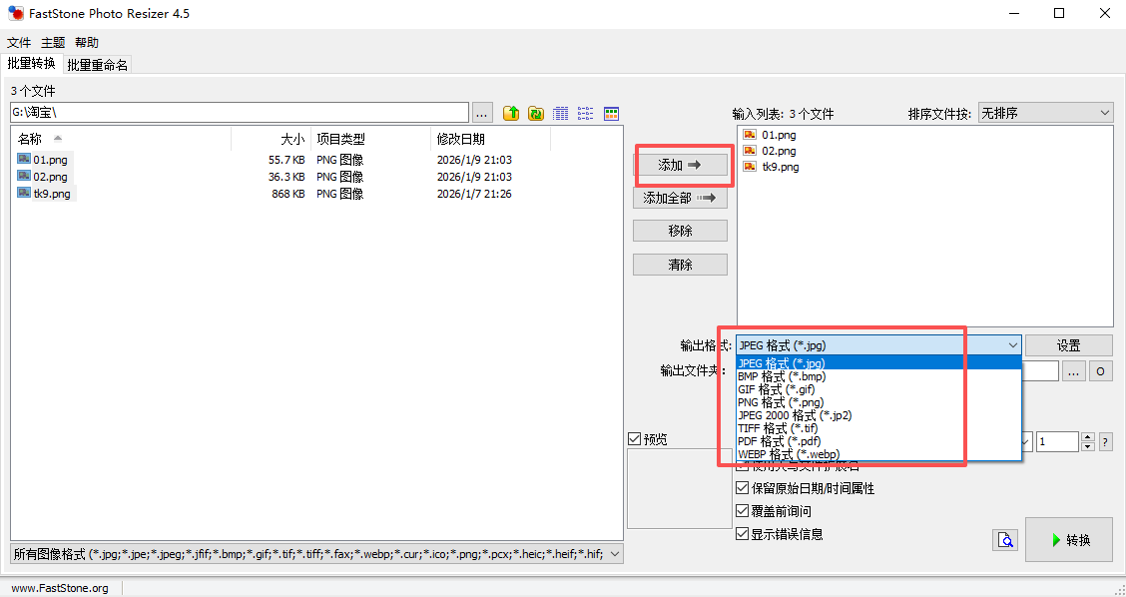
Task: Click the preview conversion magnifier icon
Action: click(1004, 540)
